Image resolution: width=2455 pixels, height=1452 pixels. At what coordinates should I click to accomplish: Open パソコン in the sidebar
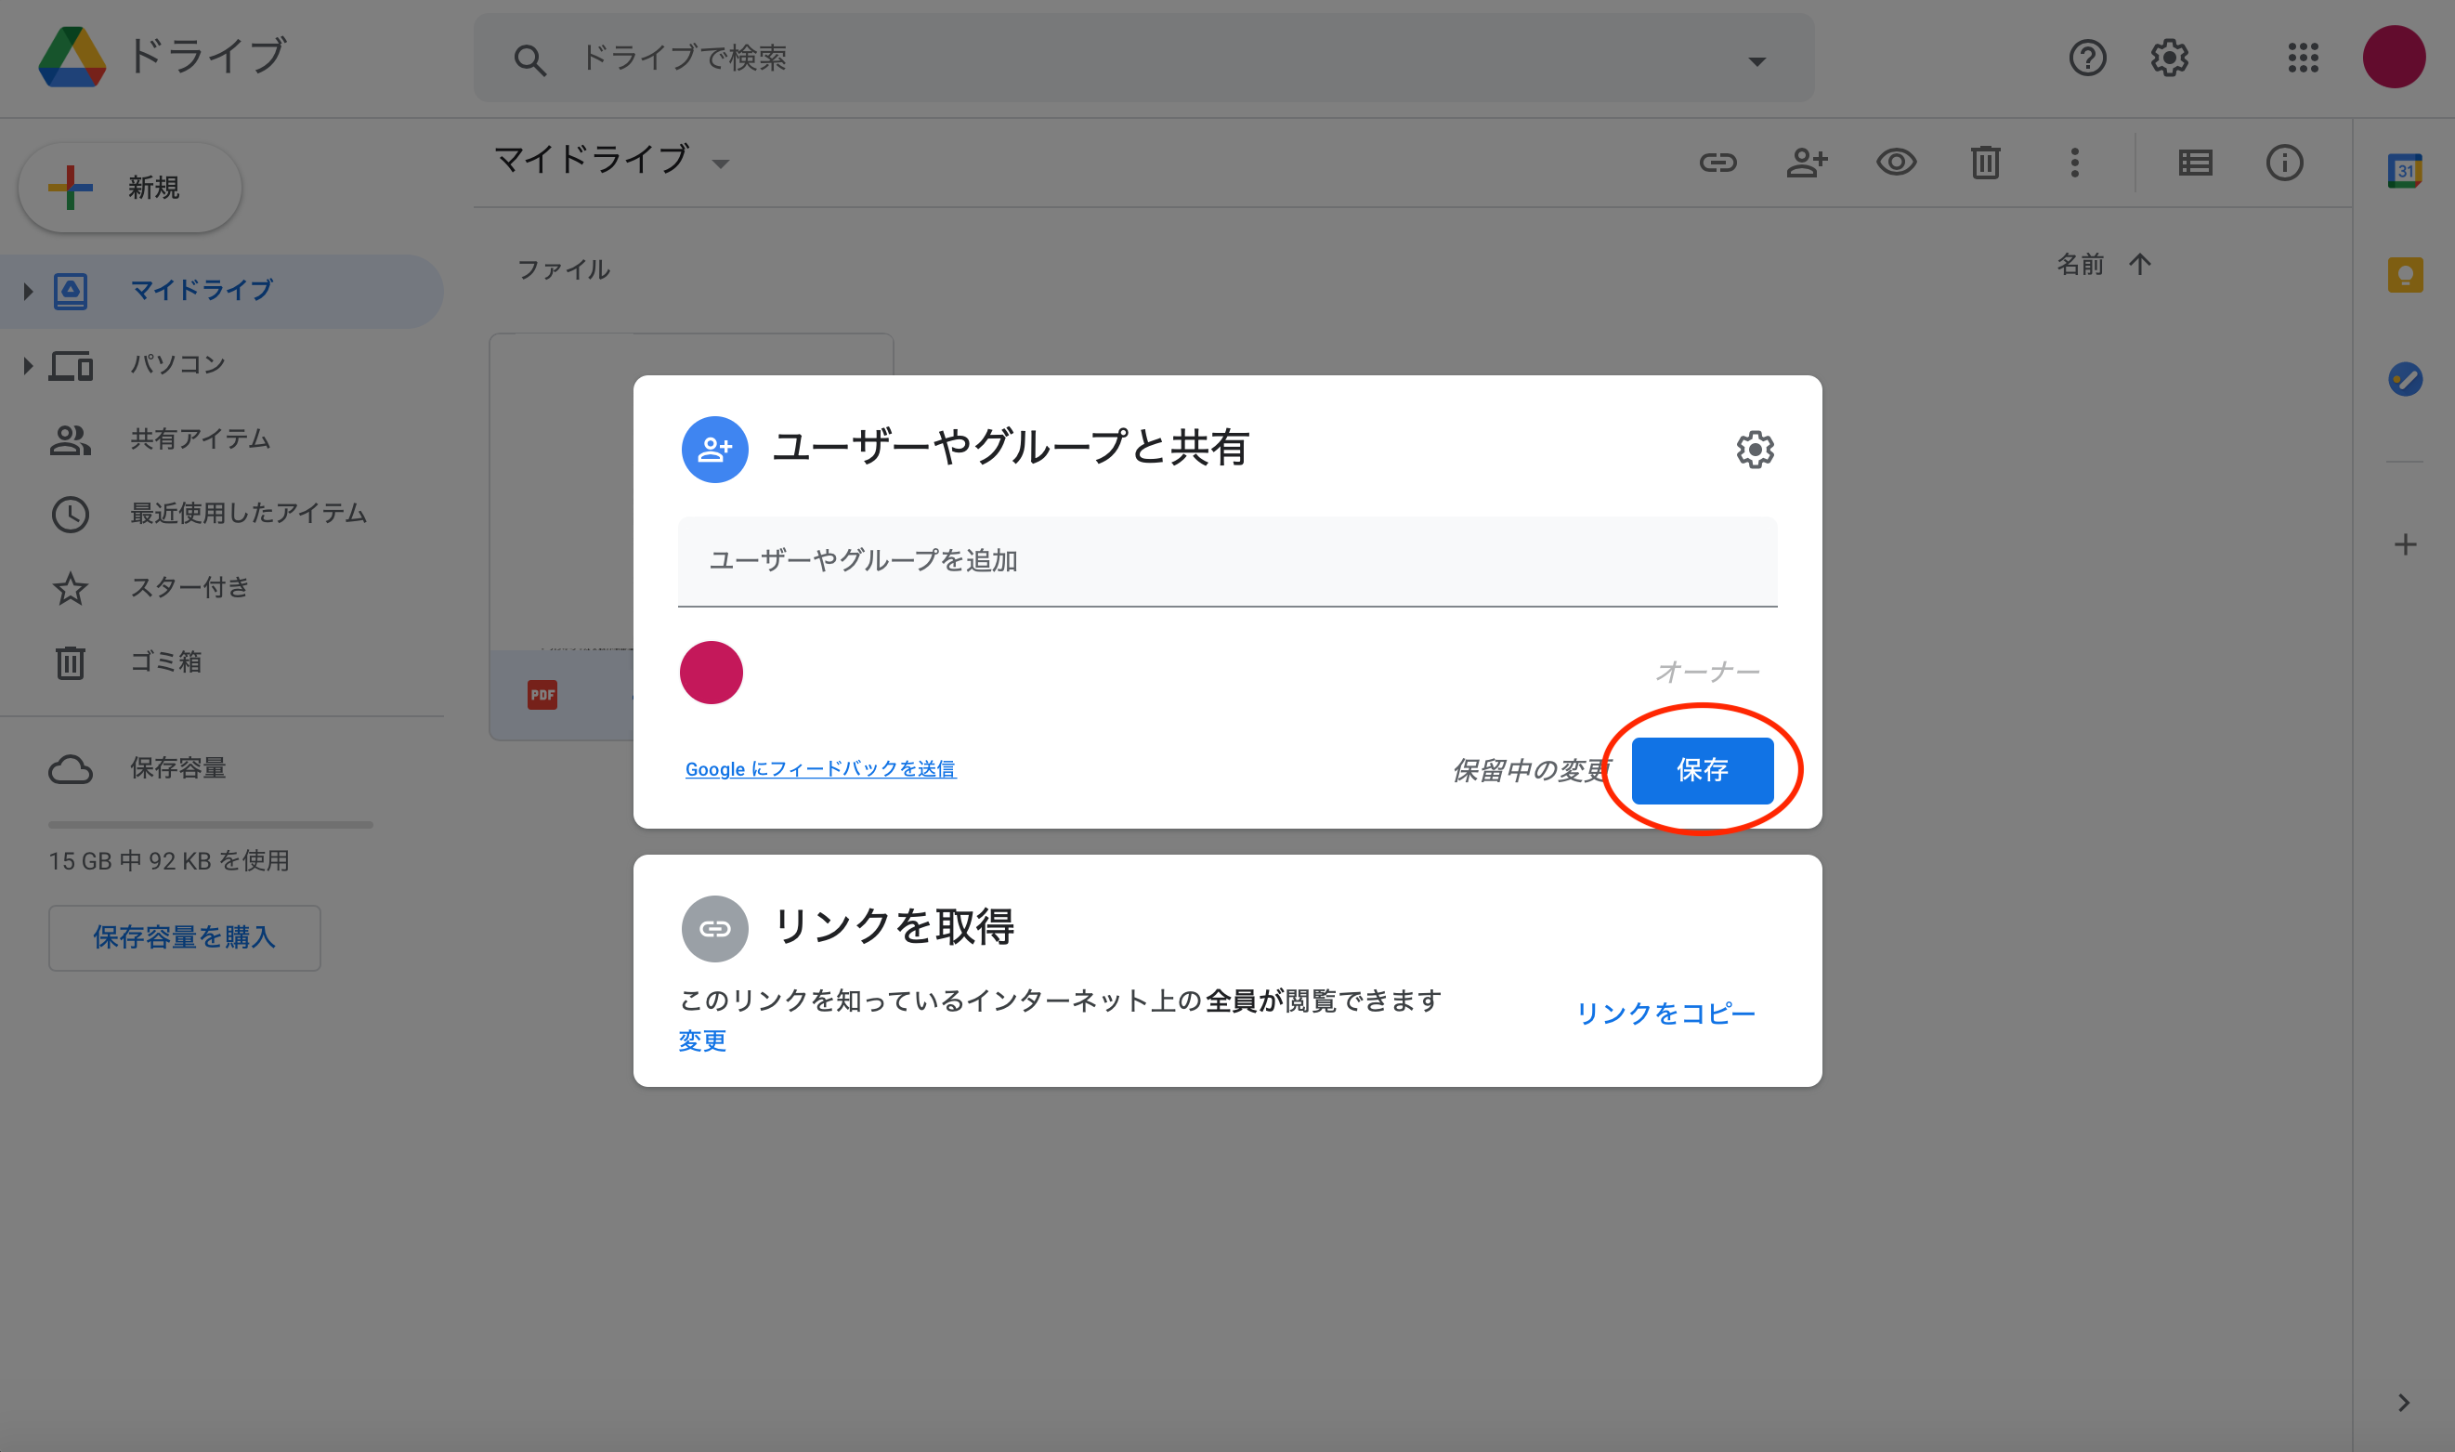[x=178, y=365]
